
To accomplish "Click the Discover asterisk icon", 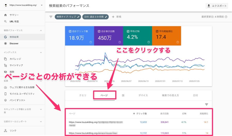I will 5,43.
